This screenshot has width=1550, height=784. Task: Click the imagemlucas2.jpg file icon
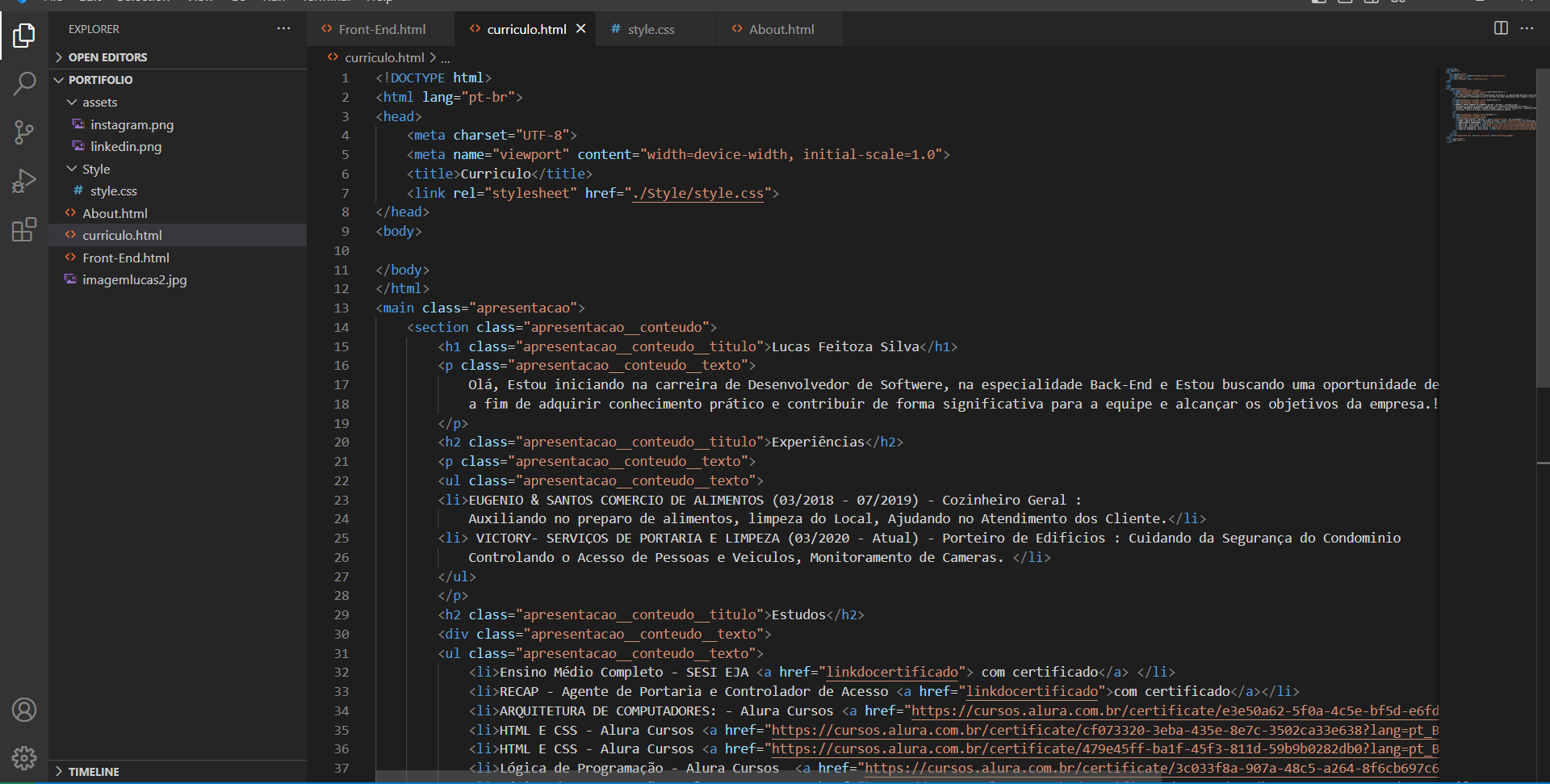(x=70, y=279)
